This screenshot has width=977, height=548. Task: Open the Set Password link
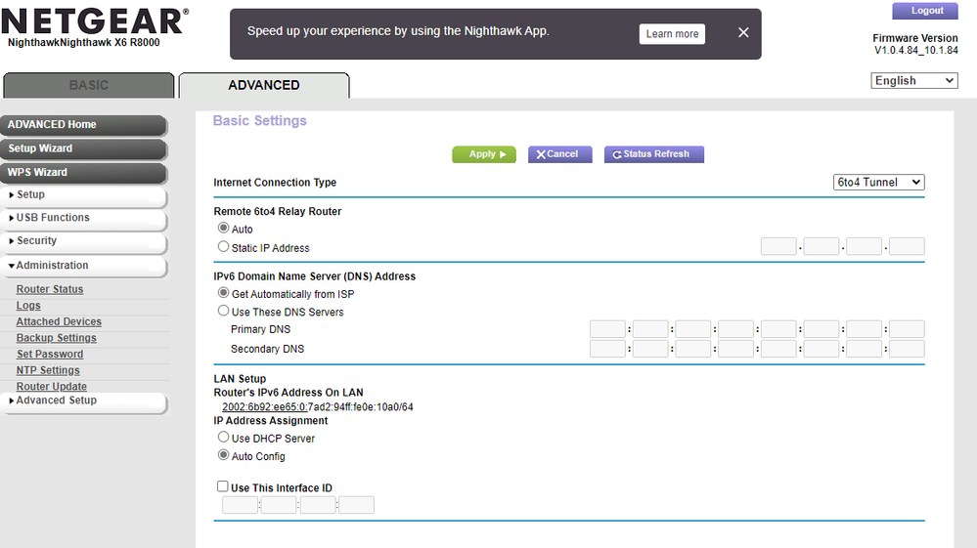[x=50, y=354]
